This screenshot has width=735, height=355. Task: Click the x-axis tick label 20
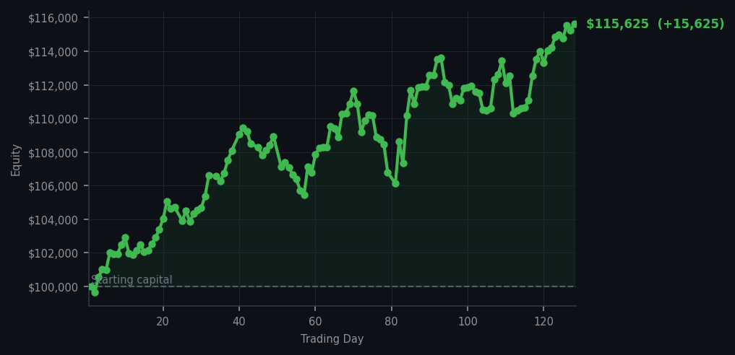click(x=163, y=321)
